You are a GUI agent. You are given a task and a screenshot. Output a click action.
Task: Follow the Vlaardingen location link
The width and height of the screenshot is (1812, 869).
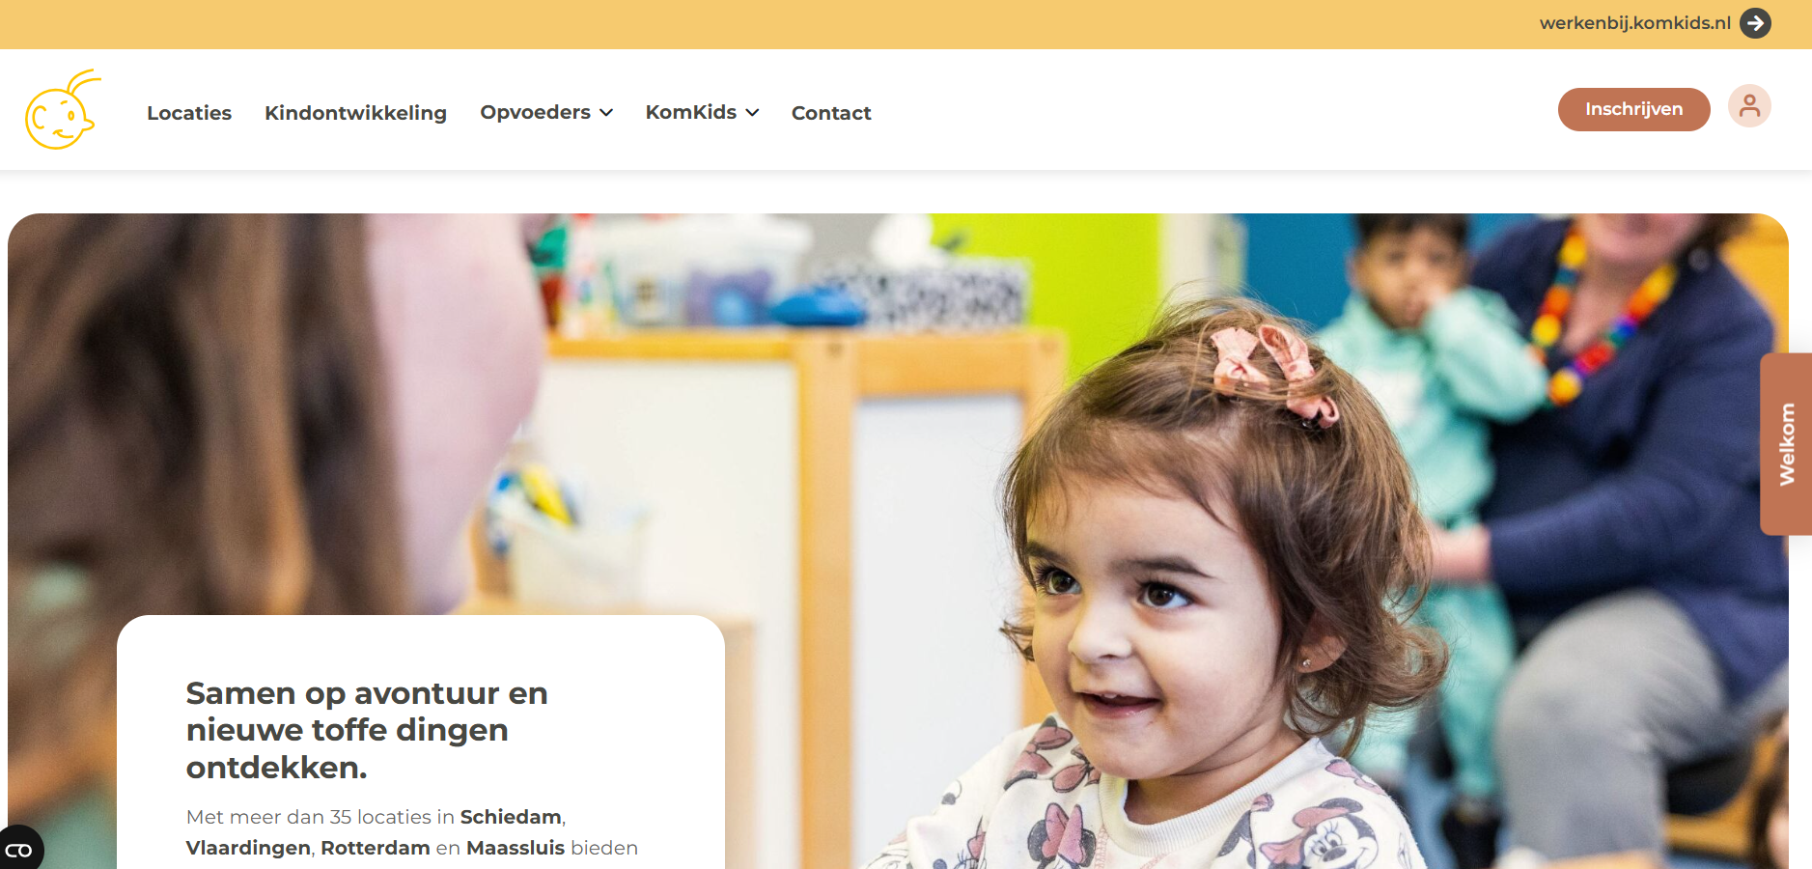pos(248,848)
